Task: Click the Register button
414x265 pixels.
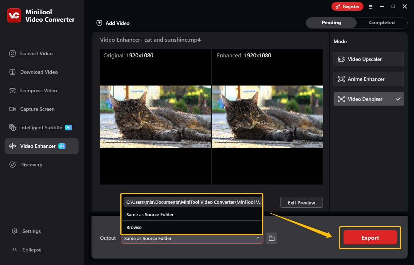Action: [x=347, y=6]
